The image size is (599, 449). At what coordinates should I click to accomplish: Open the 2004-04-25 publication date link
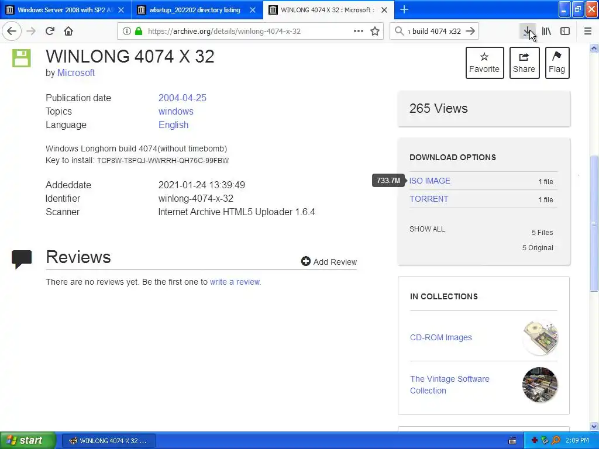[x=183, y=98]
